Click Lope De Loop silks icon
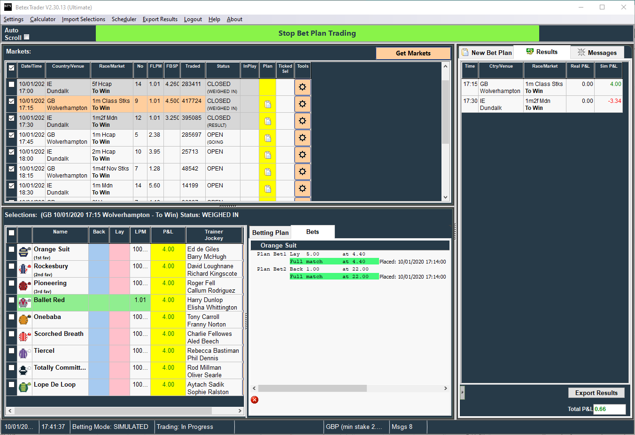 click(24, 387)
